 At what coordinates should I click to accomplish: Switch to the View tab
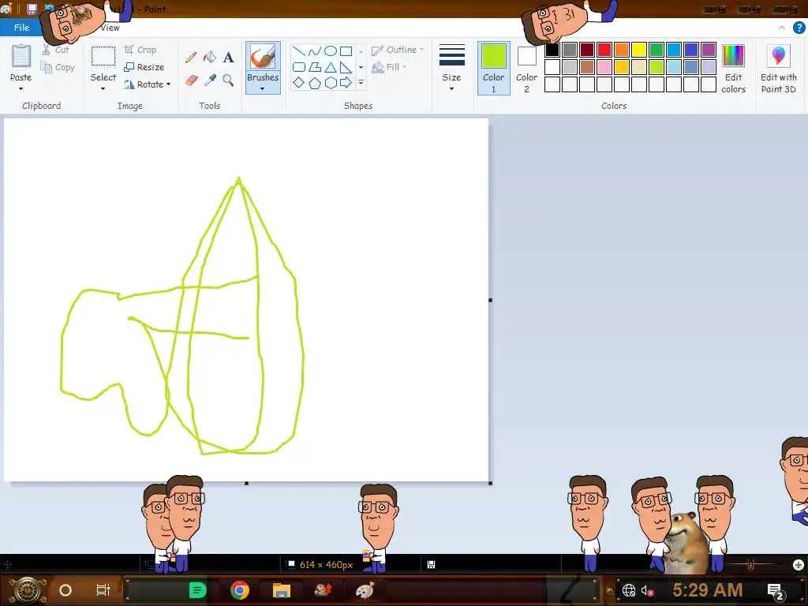(110, 28)
